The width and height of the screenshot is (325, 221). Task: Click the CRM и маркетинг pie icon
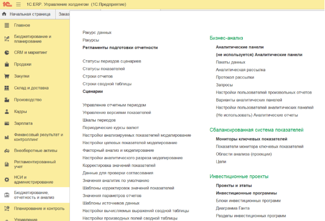[x=7, y=53]
